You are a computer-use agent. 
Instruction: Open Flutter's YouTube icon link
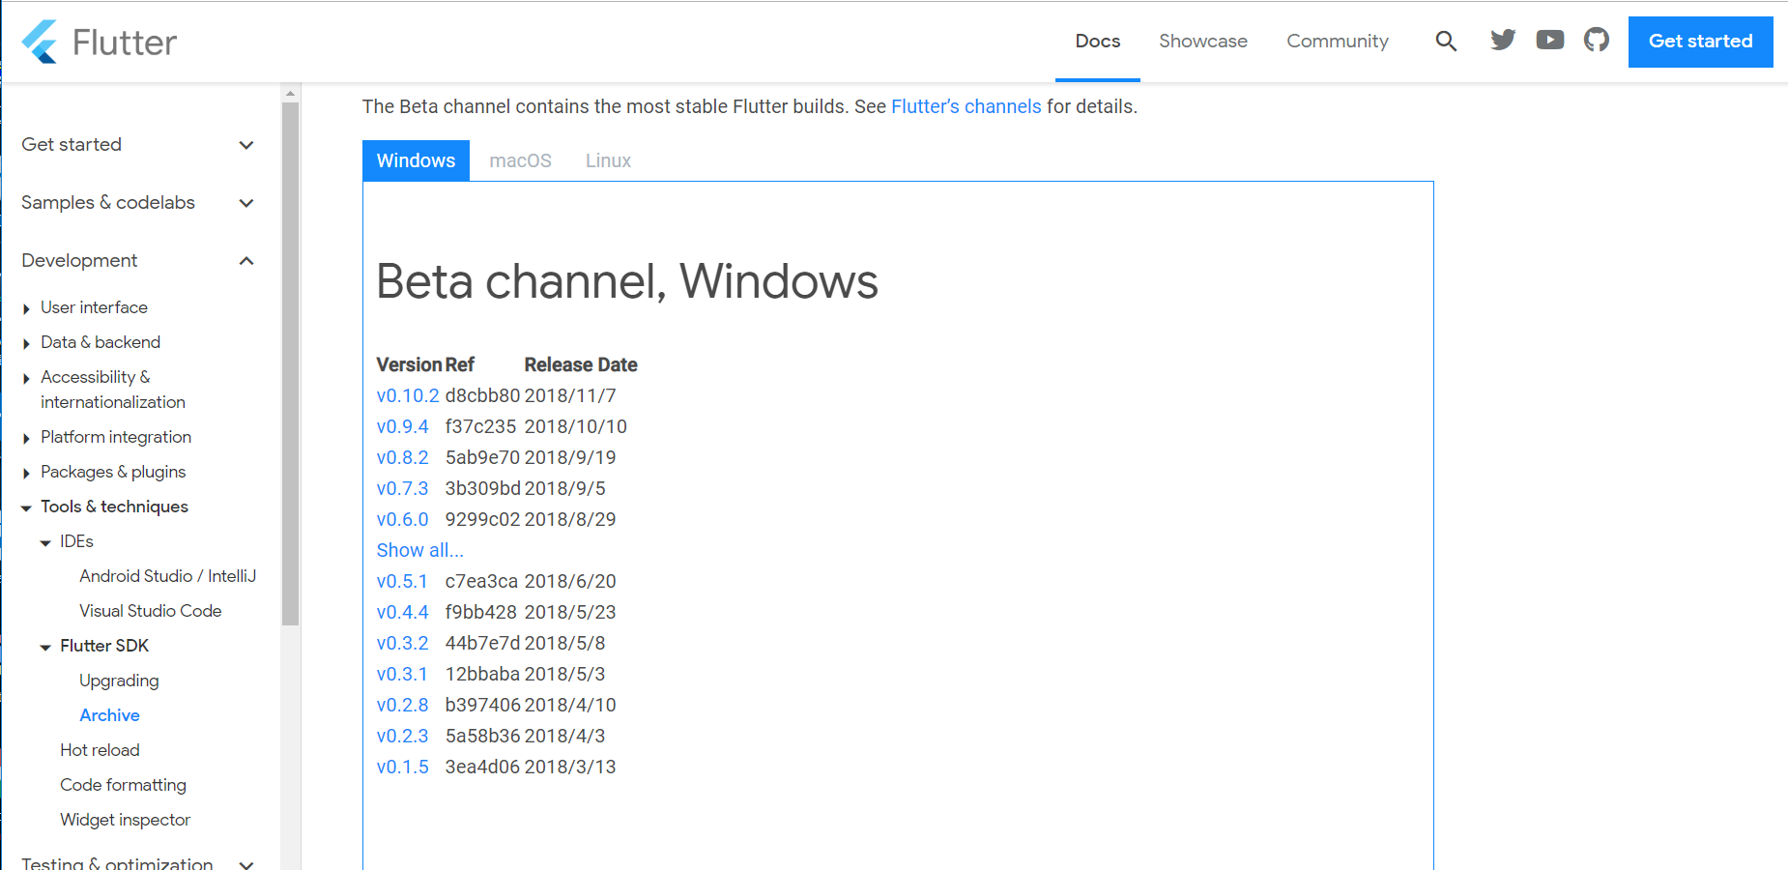pyautogui.click(x=1550, y=40)
